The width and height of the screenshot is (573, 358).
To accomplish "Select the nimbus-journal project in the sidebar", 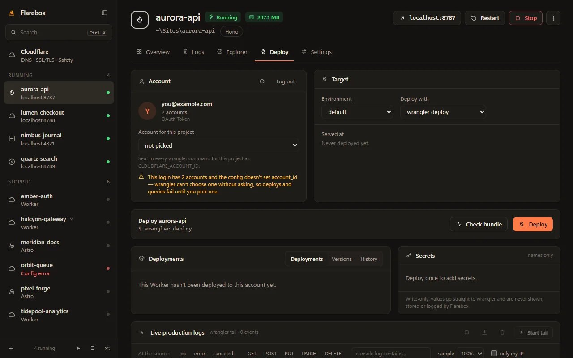I will click(x=59, y=139).
